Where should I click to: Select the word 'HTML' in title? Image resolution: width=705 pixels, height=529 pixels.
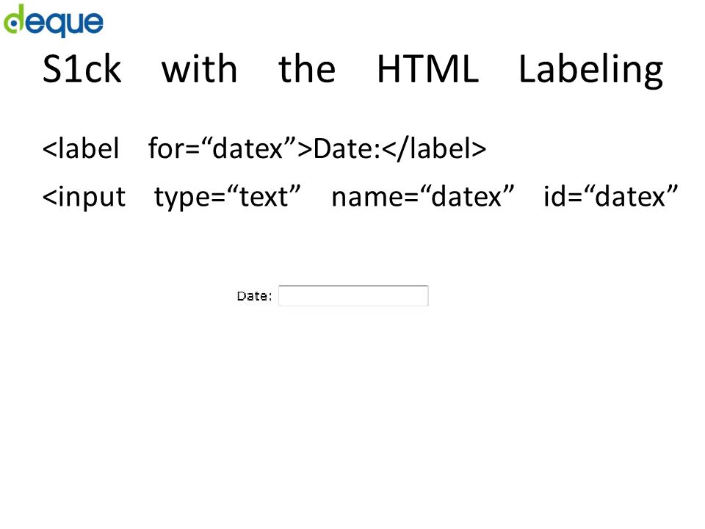[x=427, y=69]
